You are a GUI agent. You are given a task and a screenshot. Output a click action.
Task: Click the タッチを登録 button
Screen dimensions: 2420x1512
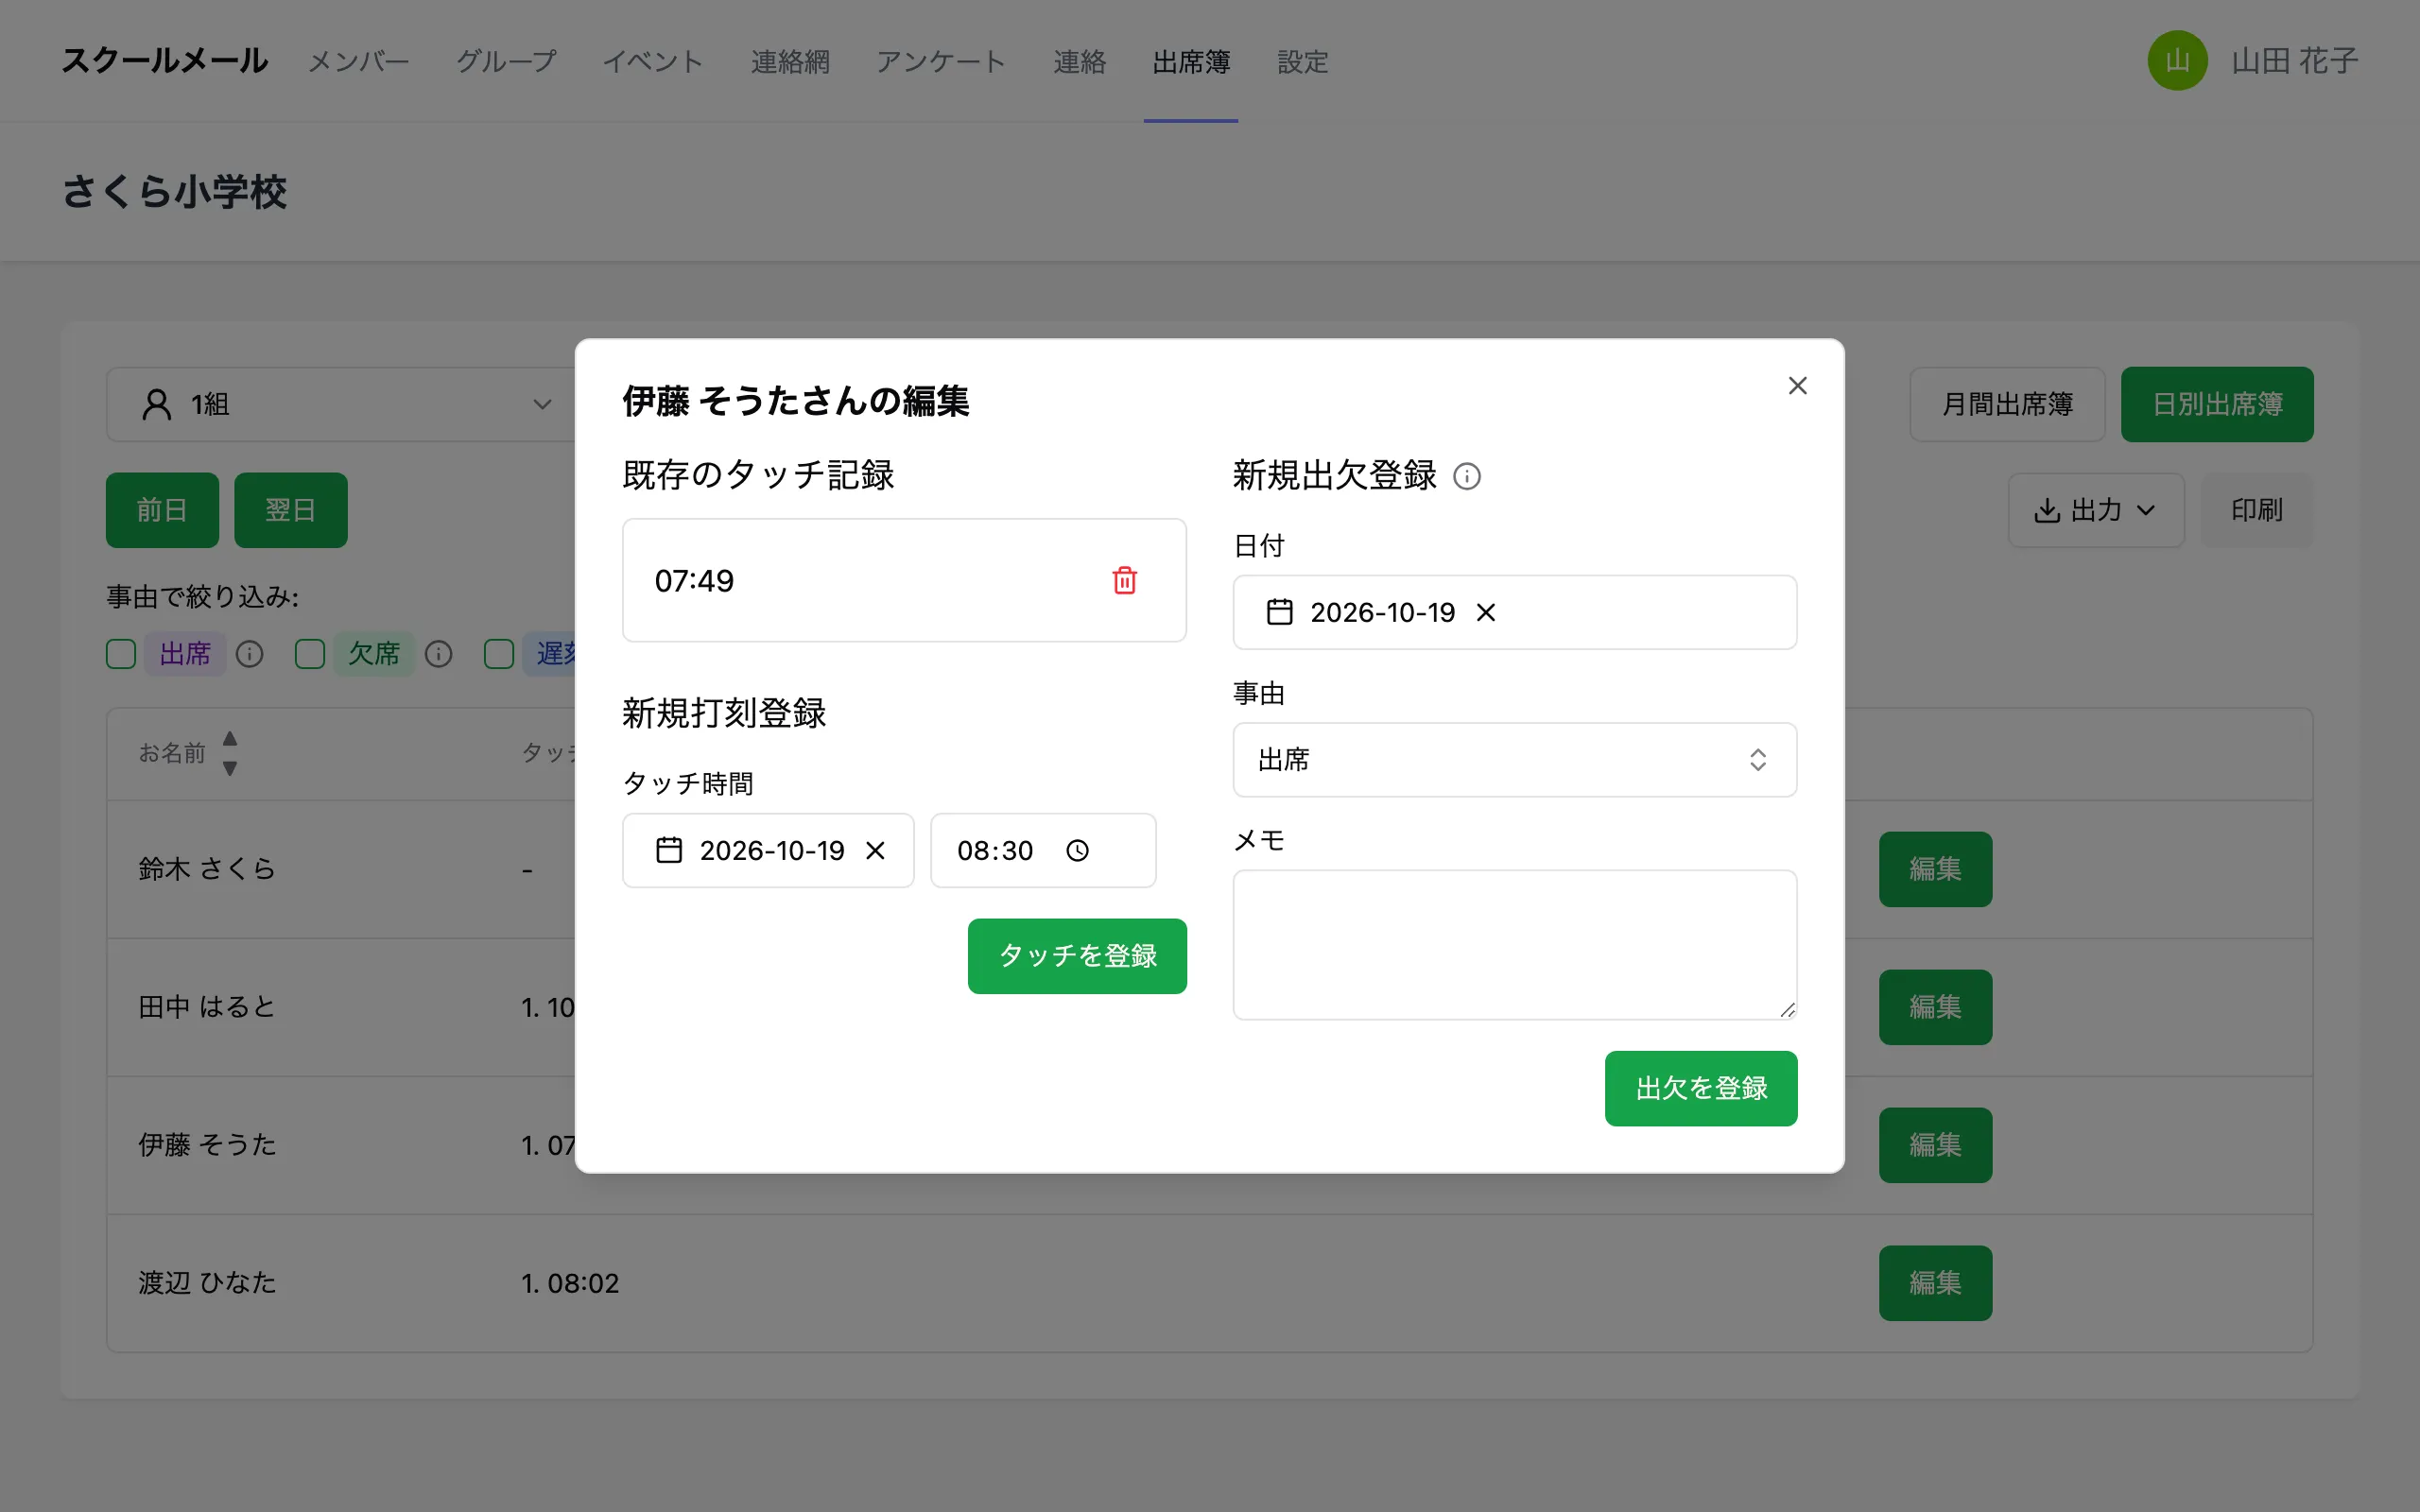point(1077,956)
